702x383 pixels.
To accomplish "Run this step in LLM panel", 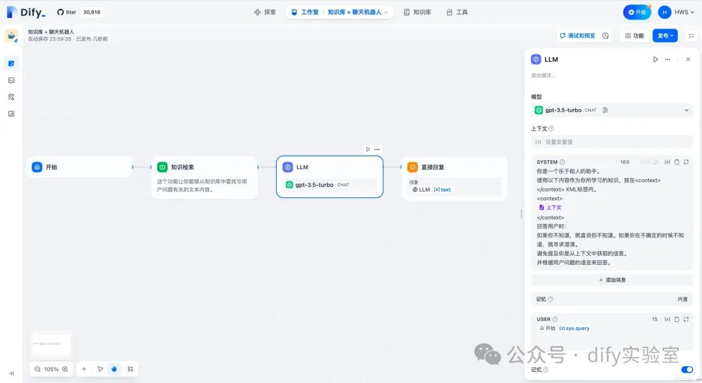I will click(x=655, y=60).
